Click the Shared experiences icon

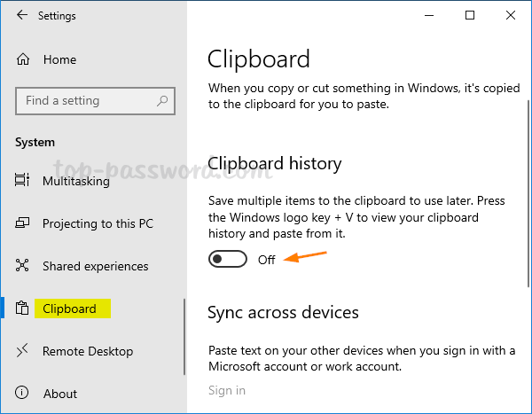23,266
